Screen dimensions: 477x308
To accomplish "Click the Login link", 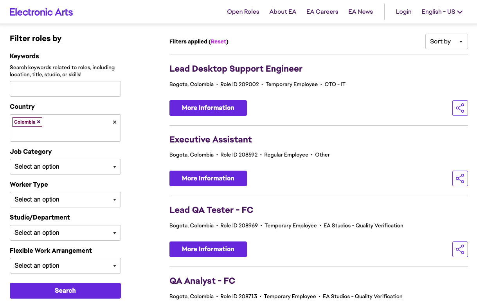I will 403,12.
